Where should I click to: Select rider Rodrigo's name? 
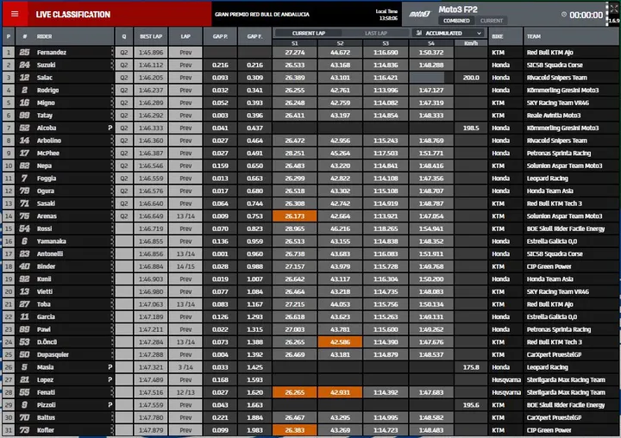click(47, 90)
